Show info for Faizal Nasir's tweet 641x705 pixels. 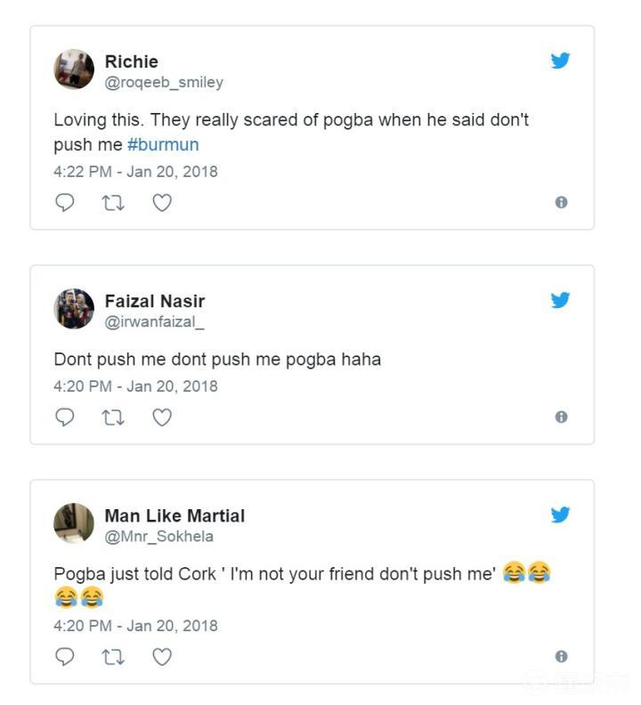[x=561, y=417]
